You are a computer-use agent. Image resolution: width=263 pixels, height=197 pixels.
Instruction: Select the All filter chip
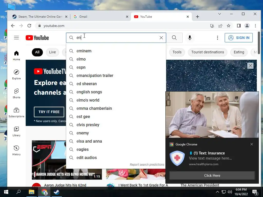(37, 52)
